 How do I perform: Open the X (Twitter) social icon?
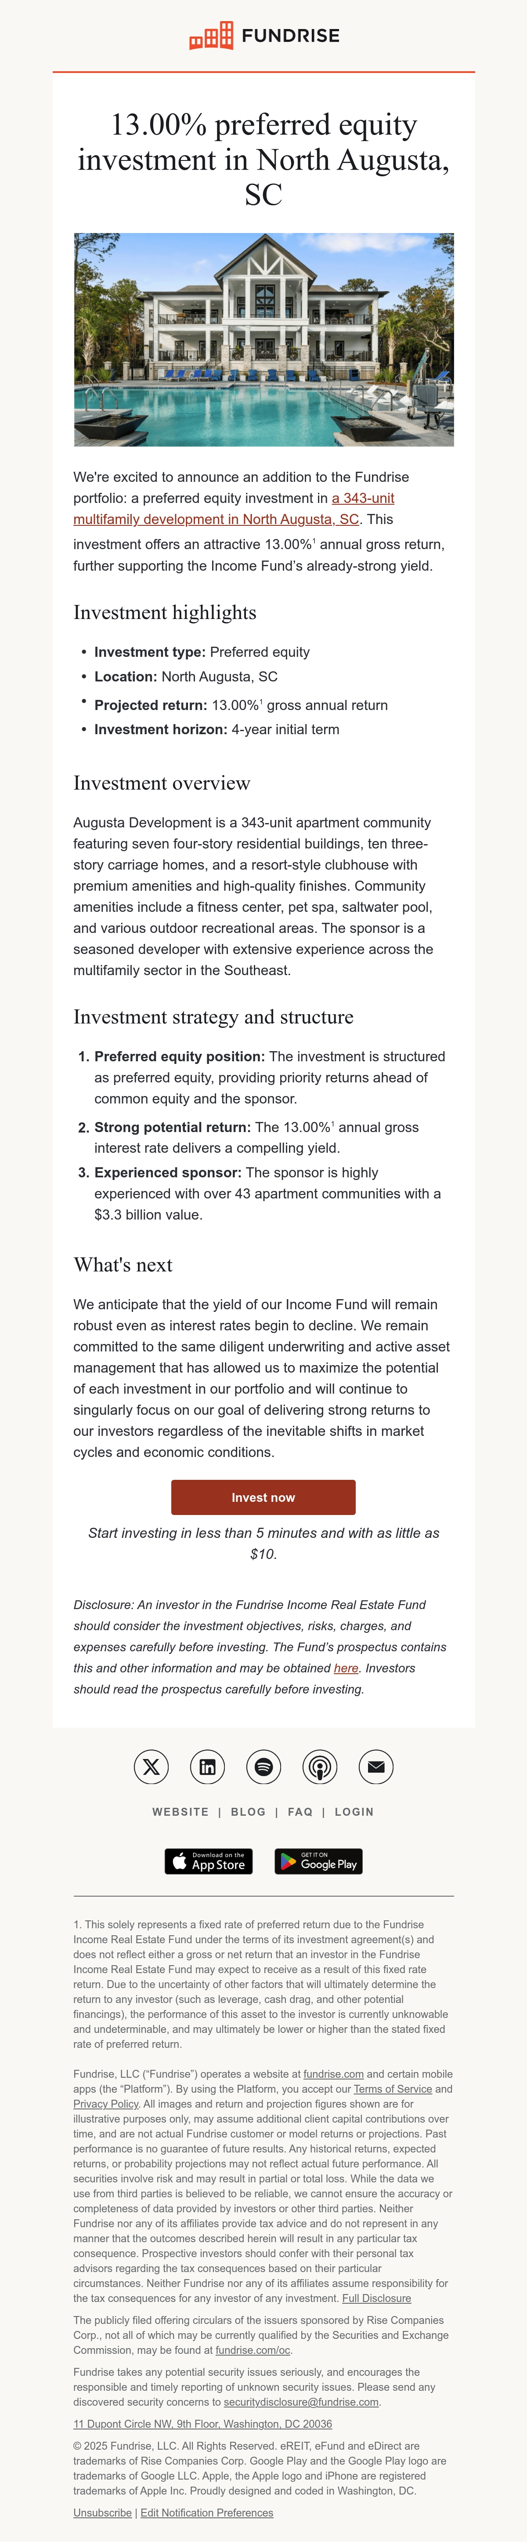pyautogui.click(x=151, y=1766)
